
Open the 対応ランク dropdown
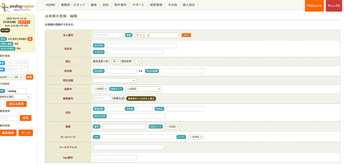coord(173,127)
